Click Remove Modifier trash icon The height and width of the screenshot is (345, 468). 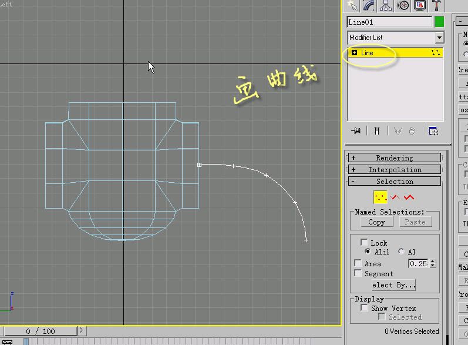412,131
